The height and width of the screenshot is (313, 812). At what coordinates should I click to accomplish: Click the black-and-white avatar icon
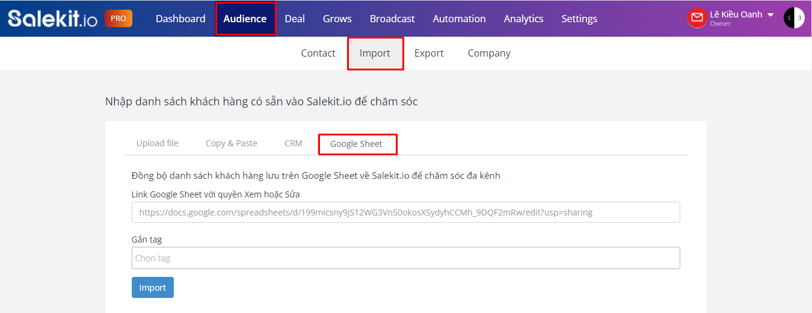coord(794,18)
